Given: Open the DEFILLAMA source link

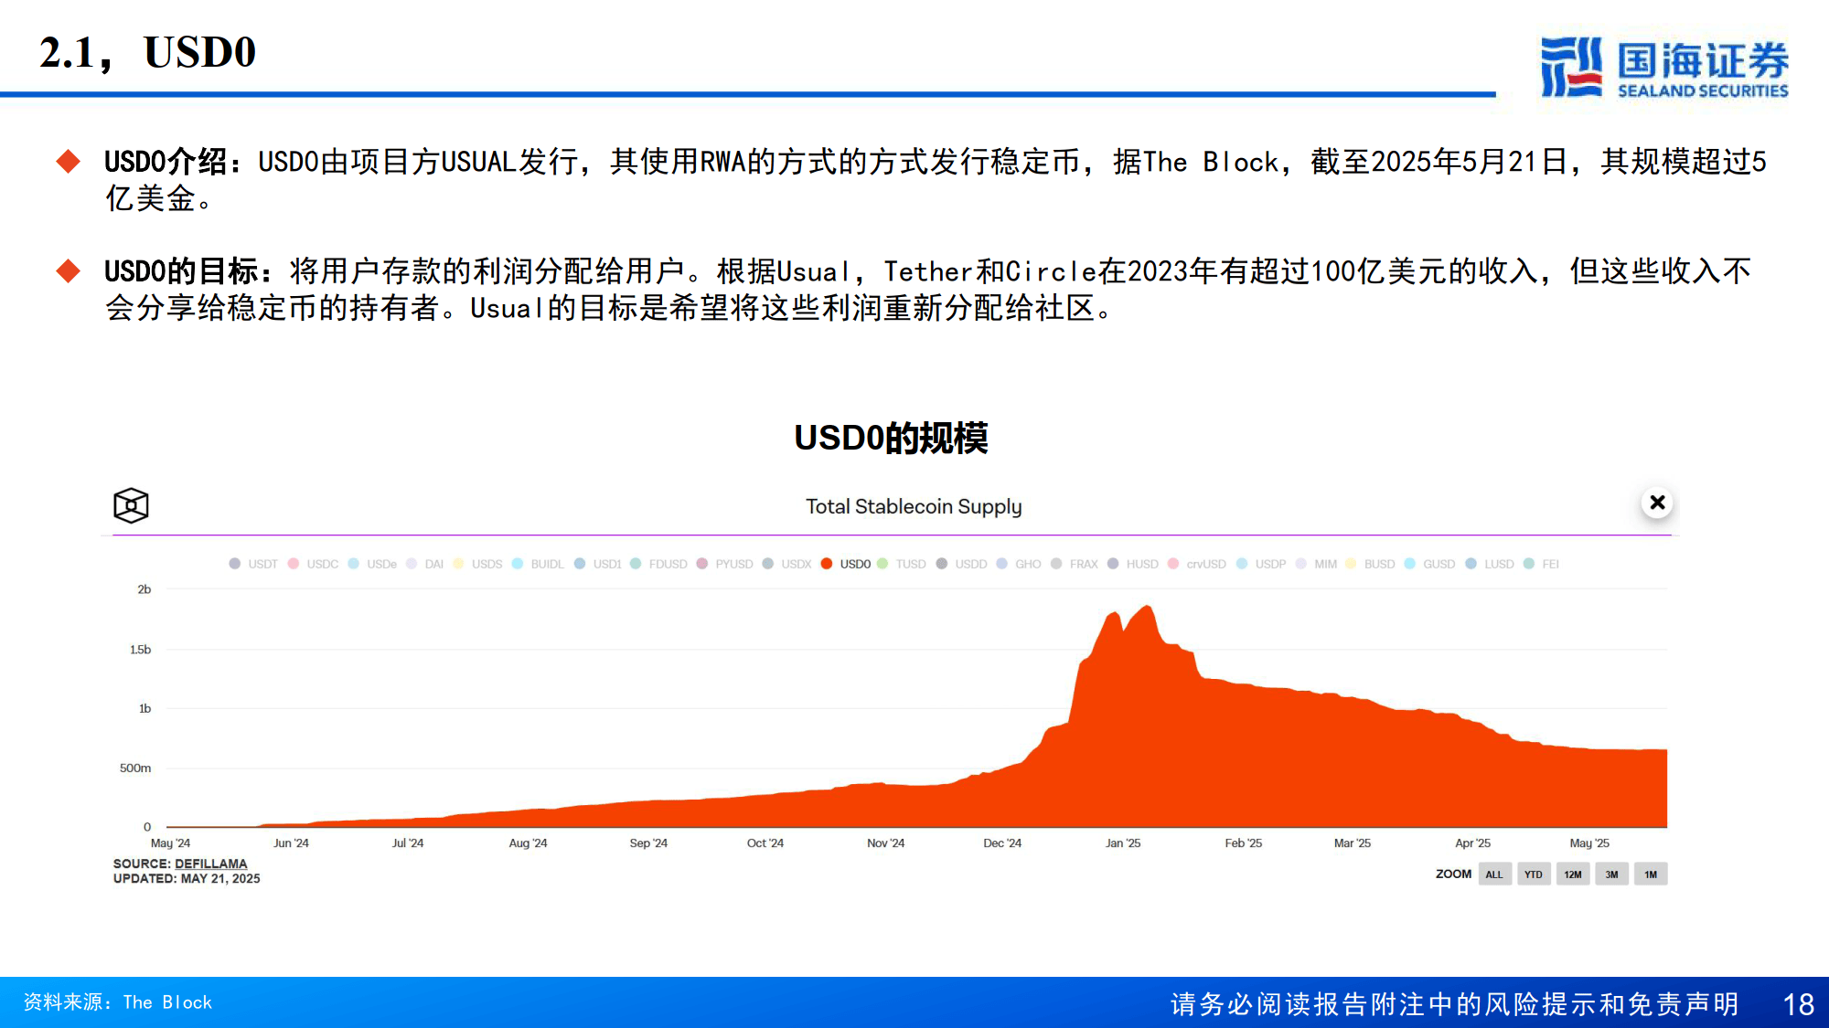Looking at the screenshot, I should point(210,864).
